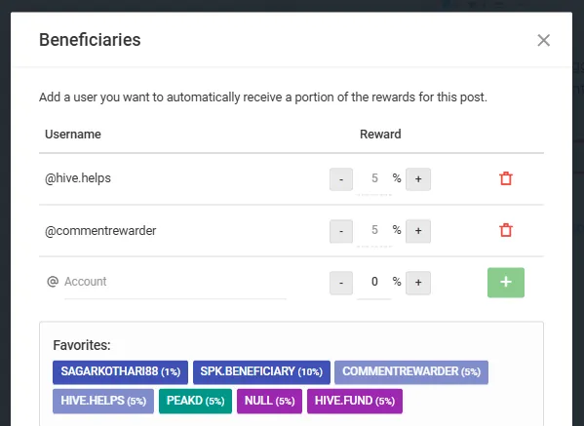Viewport: 584px width, 426px height.
Task: Increase reward percent for @hive.helps
Action: [x=418, y=179]
